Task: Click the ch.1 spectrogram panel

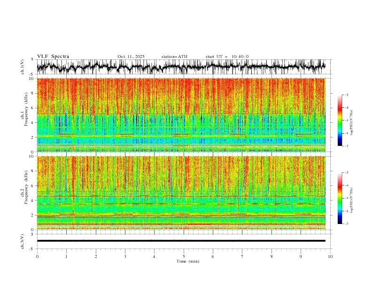Action: (x=181, y=115)
